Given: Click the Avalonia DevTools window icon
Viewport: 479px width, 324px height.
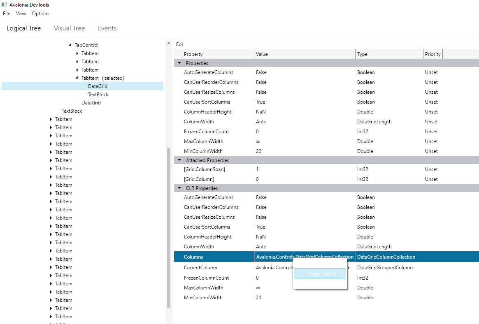Looking at the screenshot, I should click(4, 4).
